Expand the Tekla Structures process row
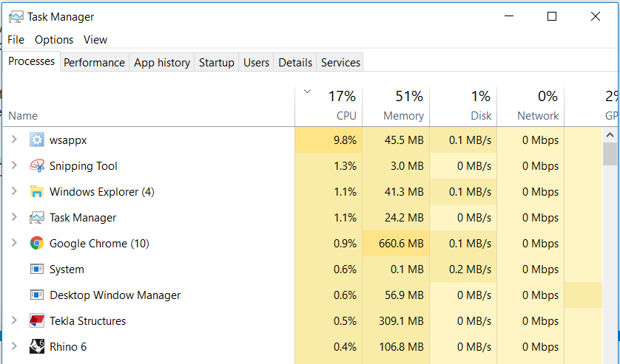Image resolution: width=620 pixels, height=364 pixels. [x=13, y=320]
